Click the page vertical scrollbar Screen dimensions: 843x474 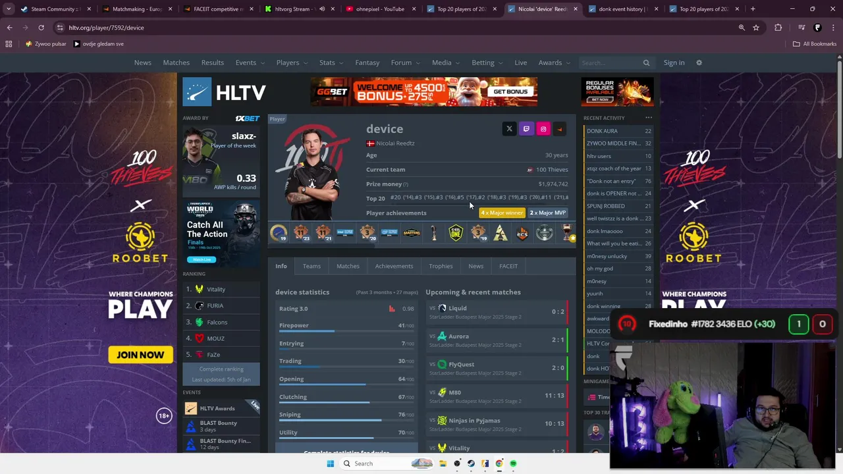839,109
